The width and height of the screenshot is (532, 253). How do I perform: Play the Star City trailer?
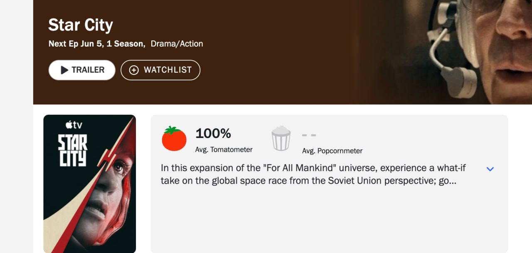click(82, 70)
